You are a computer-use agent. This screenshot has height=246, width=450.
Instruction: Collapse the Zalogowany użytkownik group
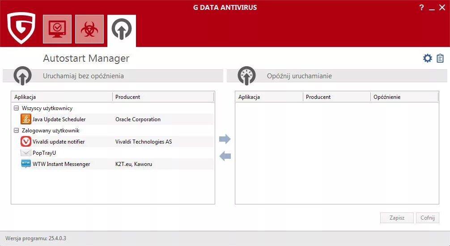[17, 131]
